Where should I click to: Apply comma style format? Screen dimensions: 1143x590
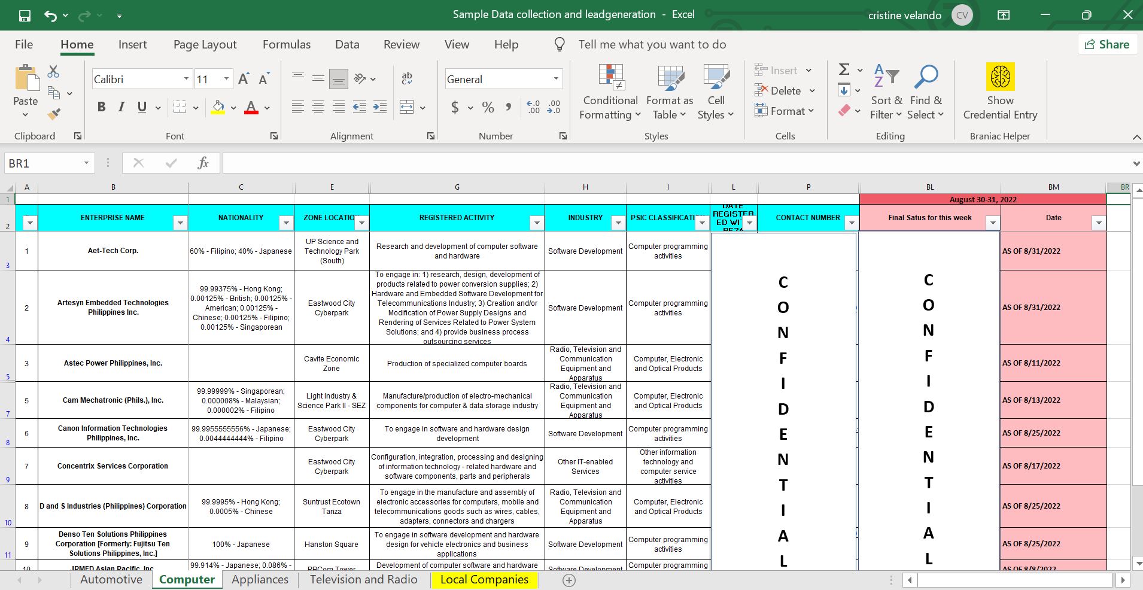(508, 108)
